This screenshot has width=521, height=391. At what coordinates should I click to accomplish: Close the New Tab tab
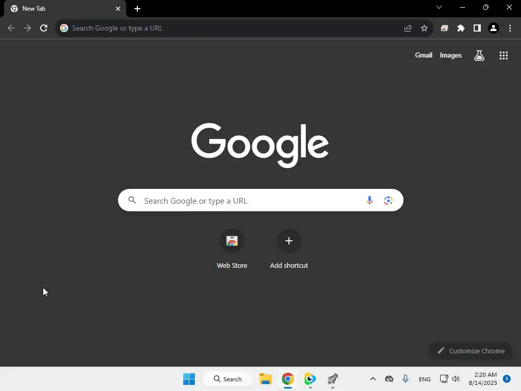coord(118,9)
